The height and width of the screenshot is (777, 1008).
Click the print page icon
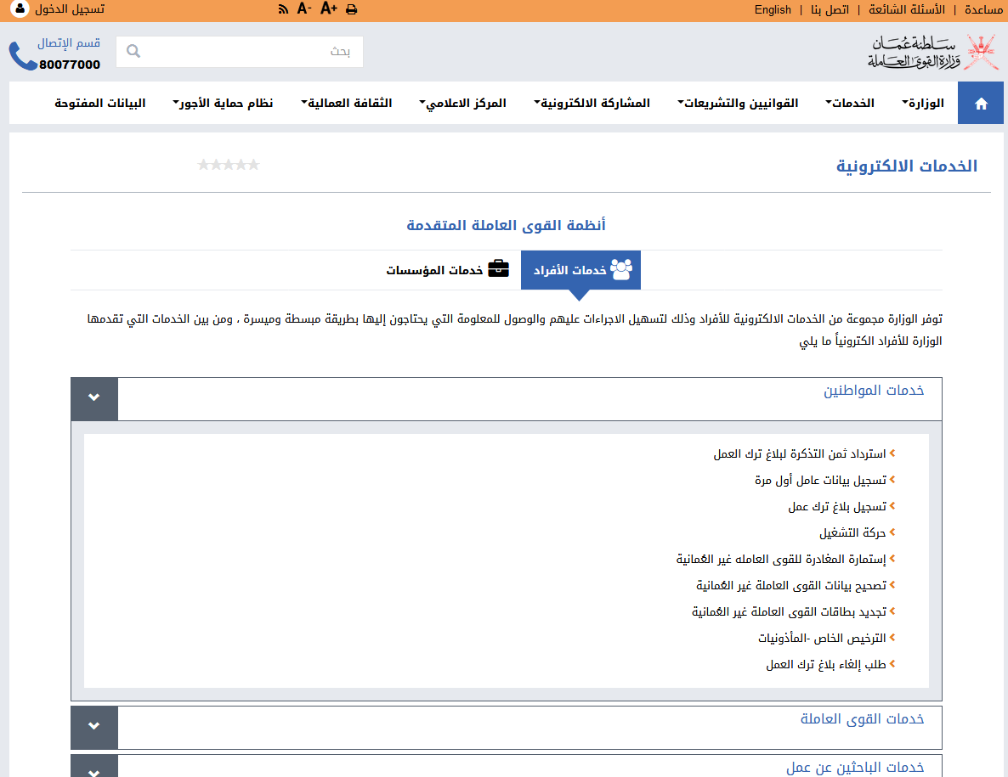351,9
